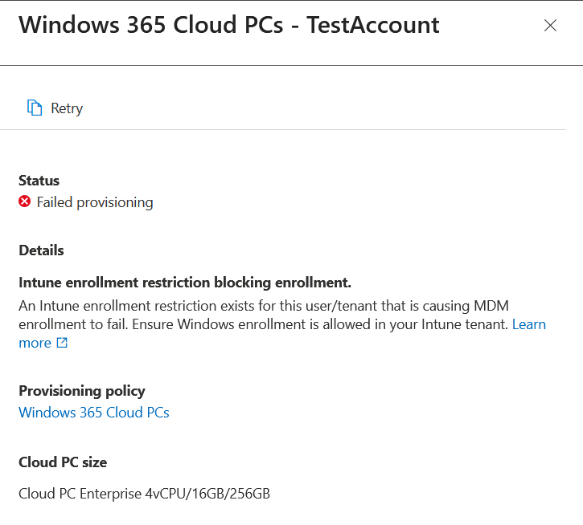Click the word 'more' in the Learn more link
This screenshot has height=525, width=583.
pyautogui.click(x=35, y=343)
